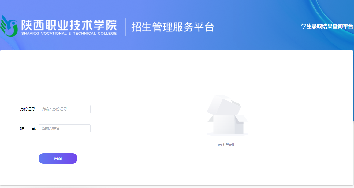The image size is (354, 188).
Task: Open the 学生录取结果查询平台 link
Action: click(x=327, y=27)
